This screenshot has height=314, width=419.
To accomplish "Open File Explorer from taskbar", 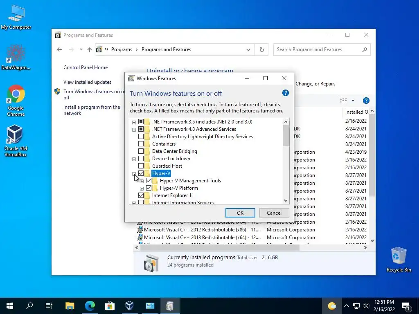I will pos(70,306).
